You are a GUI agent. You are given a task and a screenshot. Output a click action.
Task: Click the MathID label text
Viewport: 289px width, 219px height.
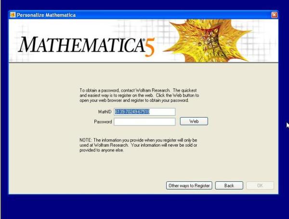click(105, 112)
